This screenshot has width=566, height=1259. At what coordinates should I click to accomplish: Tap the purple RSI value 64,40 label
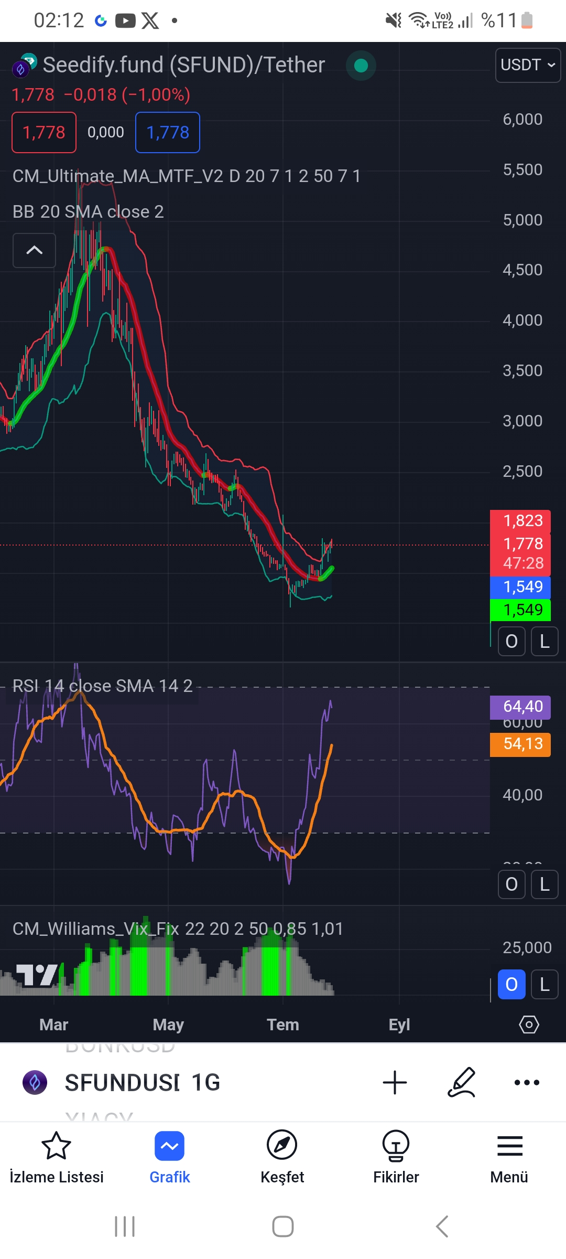520,707
